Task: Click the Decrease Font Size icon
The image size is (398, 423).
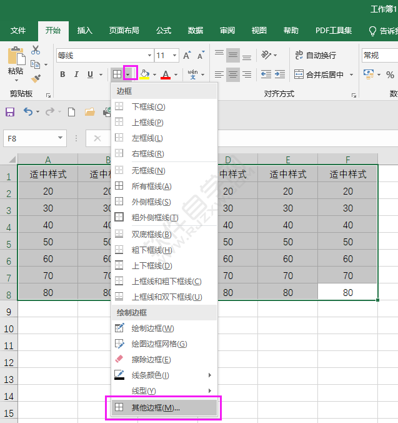Action: click(x=201, y=55)
